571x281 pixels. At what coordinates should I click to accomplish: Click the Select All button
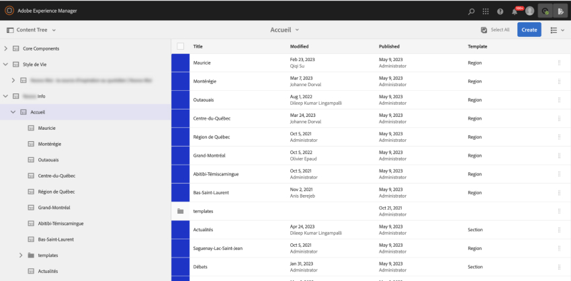[x=495, y=30]
